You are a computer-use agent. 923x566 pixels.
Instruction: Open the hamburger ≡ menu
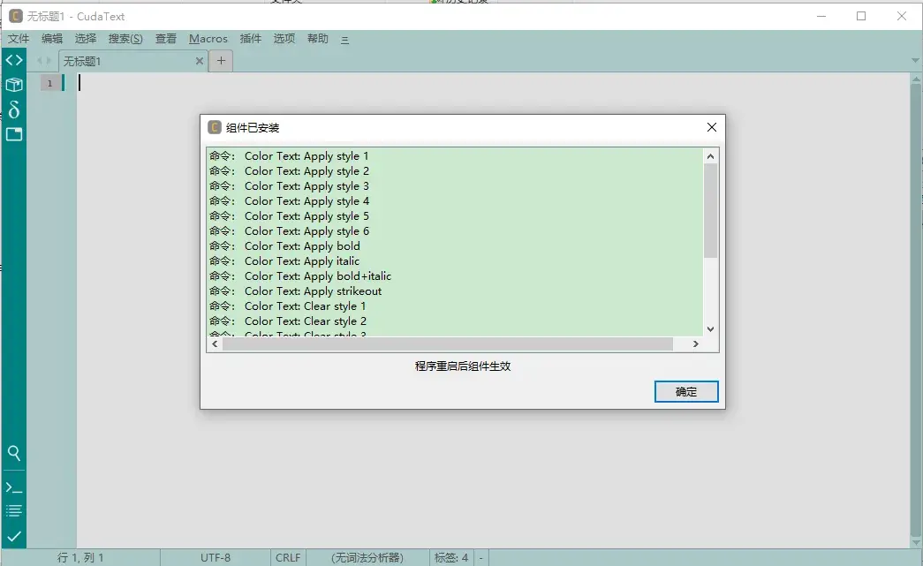click(344, 39)
